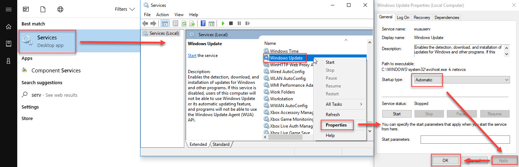Click the Restart Service toolbar icon

coord(247,23)
